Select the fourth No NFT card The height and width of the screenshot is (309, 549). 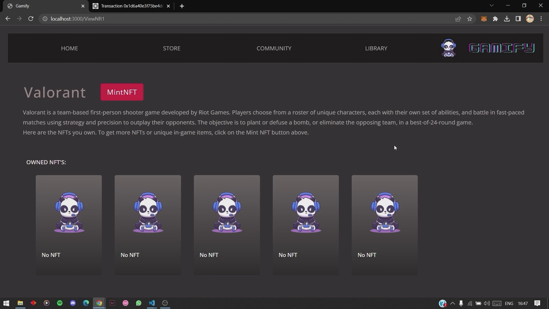click(x=306, y=225)
